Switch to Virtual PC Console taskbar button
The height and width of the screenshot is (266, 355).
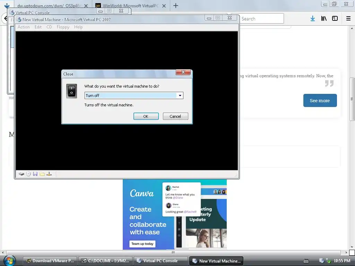pos(161,261)
